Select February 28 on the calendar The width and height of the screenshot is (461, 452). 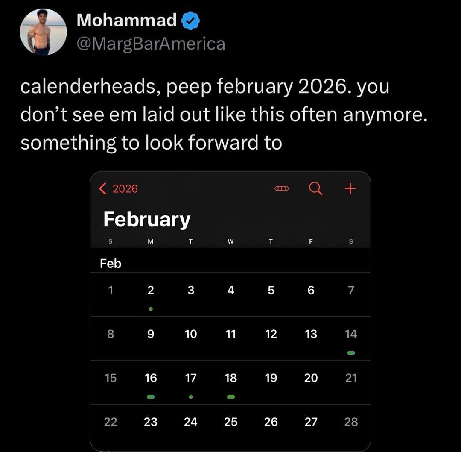tap(351, 422)
